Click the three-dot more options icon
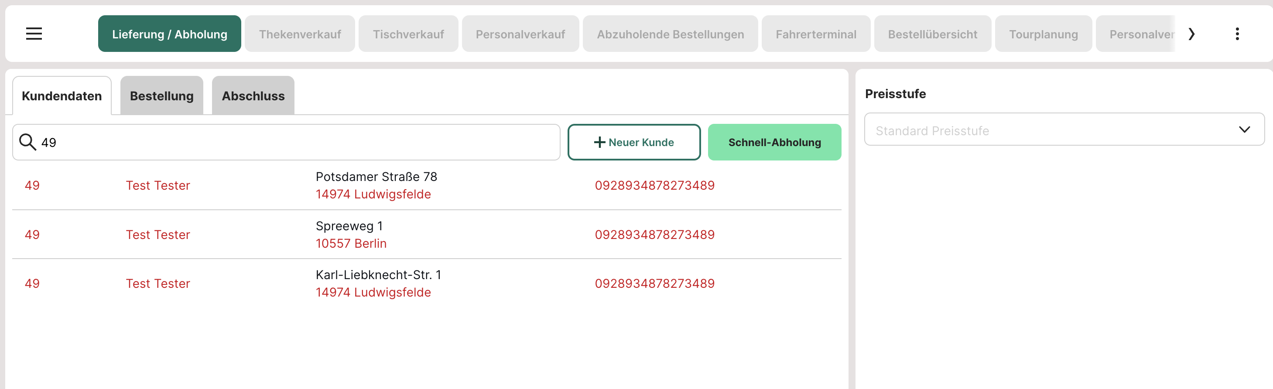 1237,34
